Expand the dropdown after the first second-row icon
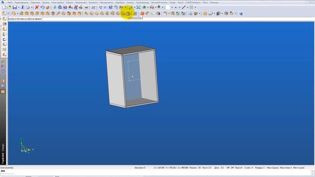The height and width of the screenshot is (177, 315). (8, 14)
